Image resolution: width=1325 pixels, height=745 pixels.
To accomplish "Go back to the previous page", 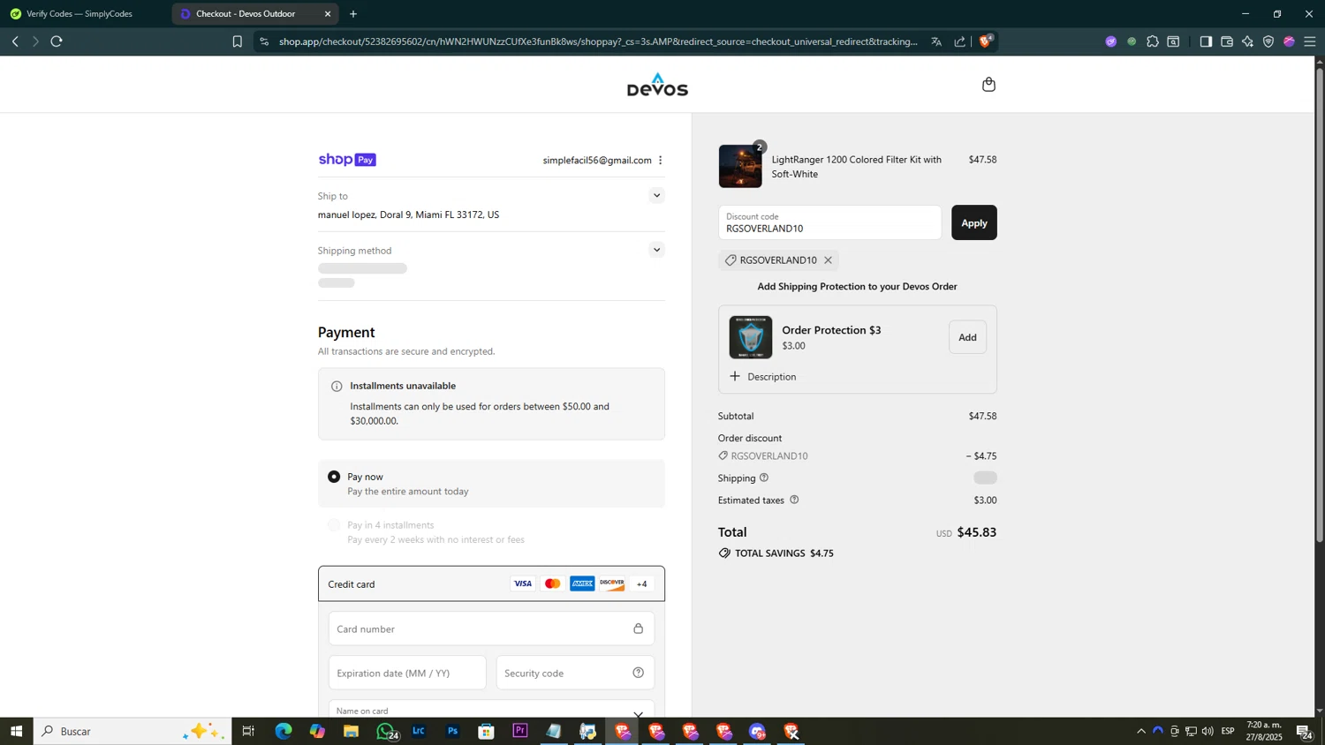I will pos(15,41).
